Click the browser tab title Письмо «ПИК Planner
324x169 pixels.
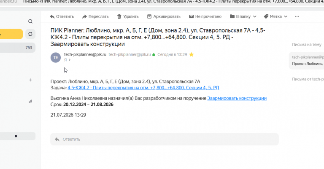[x=173, y=2]
